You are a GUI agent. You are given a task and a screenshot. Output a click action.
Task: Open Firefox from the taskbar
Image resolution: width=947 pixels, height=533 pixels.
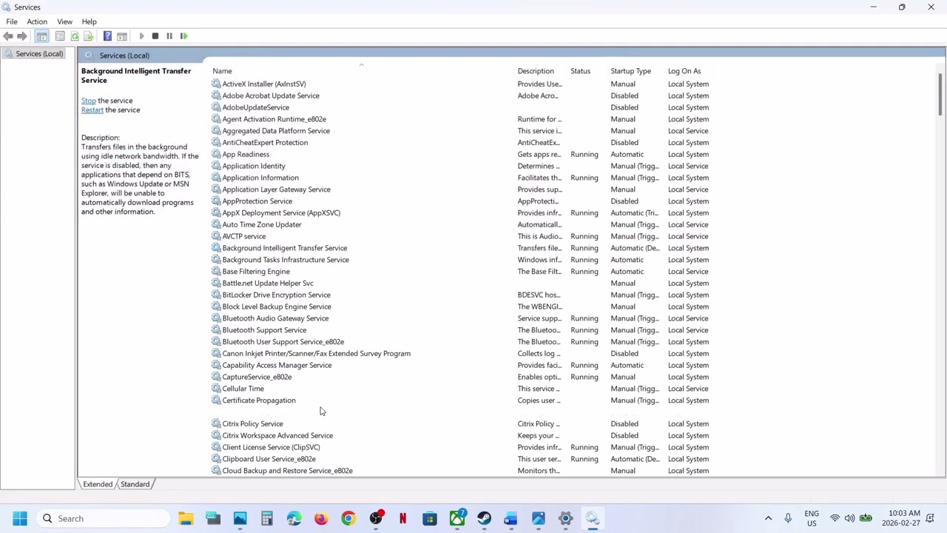coord(321,518)
